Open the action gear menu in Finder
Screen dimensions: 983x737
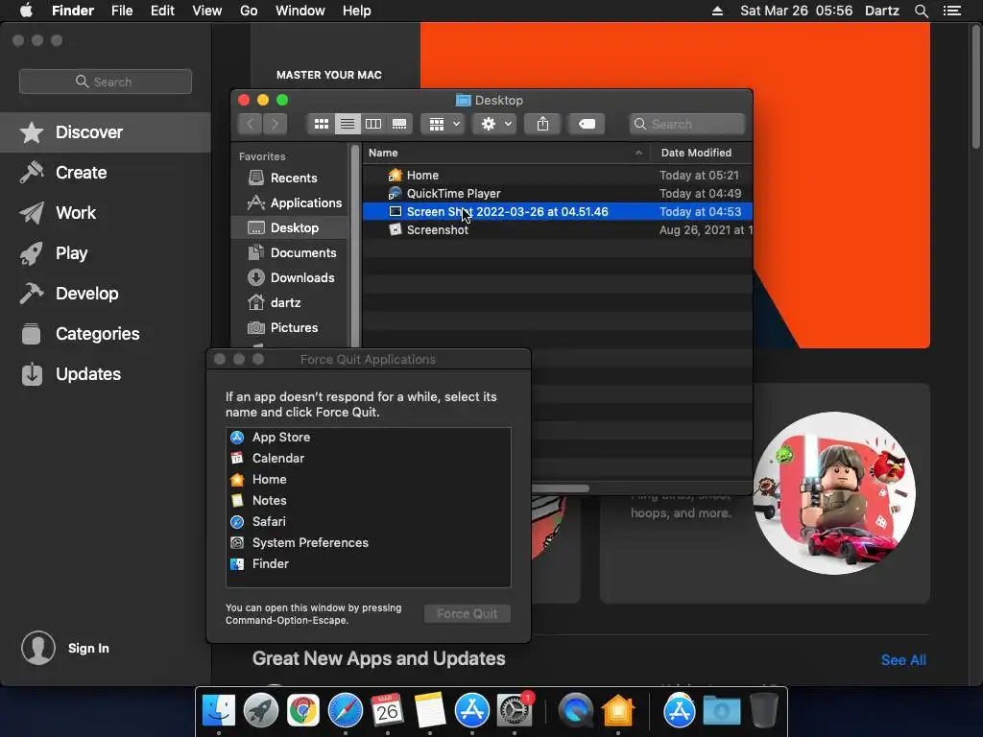(495, 124)
